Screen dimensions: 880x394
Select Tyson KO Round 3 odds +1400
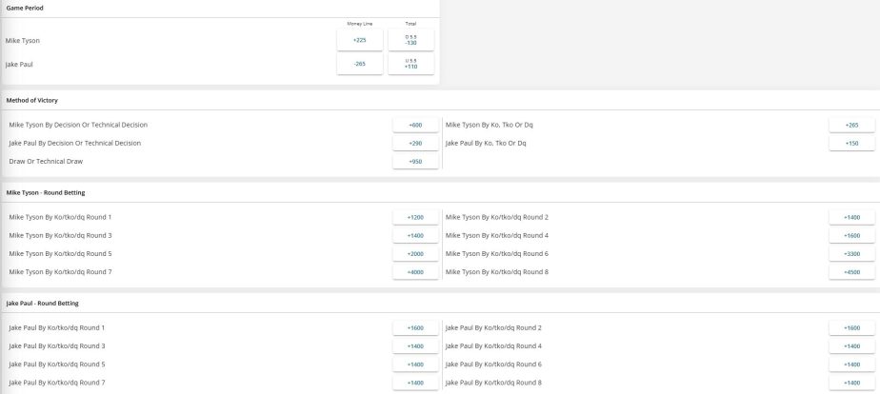[415, 235]
